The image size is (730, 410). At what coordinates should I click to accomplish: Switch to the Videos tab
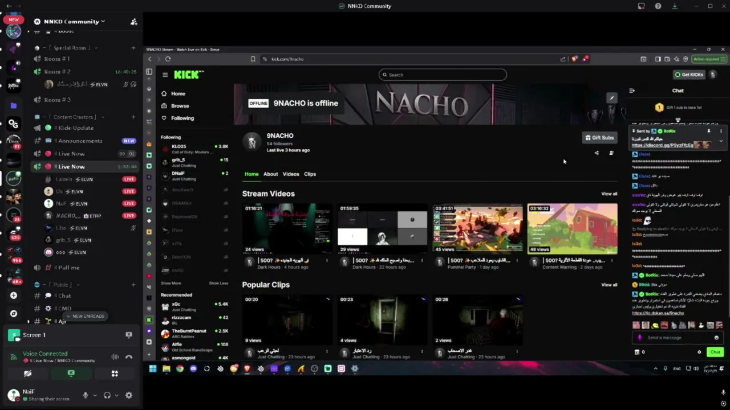pos(291,174)
